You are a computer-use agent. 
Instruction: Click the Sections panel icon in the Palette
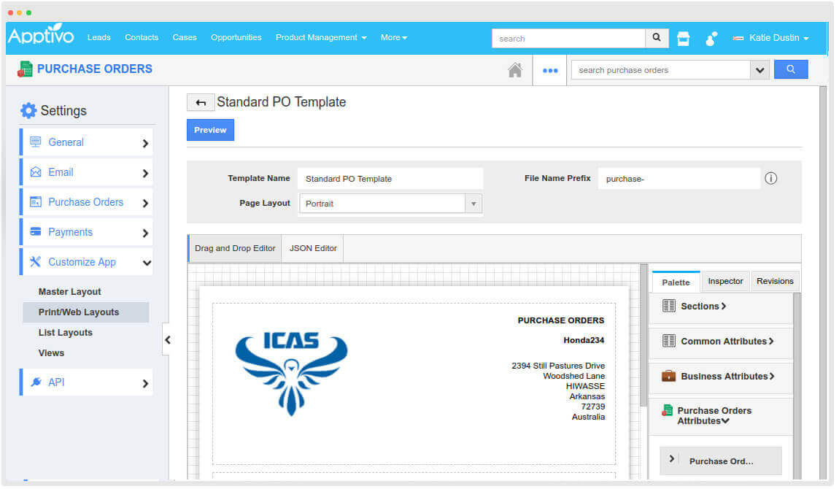point(667,306)
